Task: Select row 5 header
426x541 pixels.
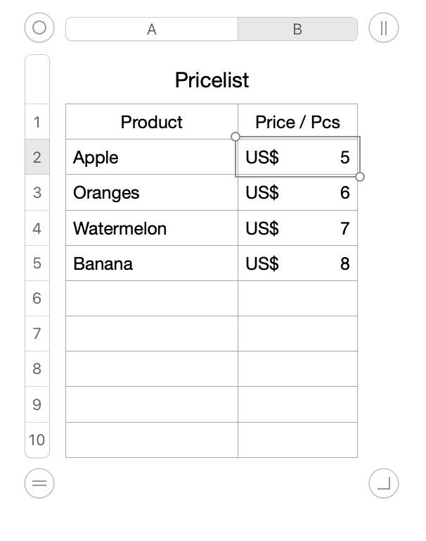Action: (x=37, y=263)
